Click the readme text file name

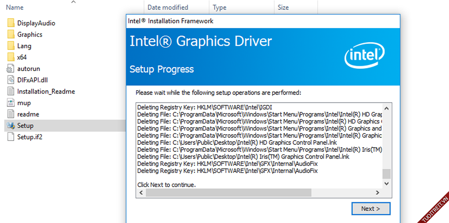(x=28, y=114)
